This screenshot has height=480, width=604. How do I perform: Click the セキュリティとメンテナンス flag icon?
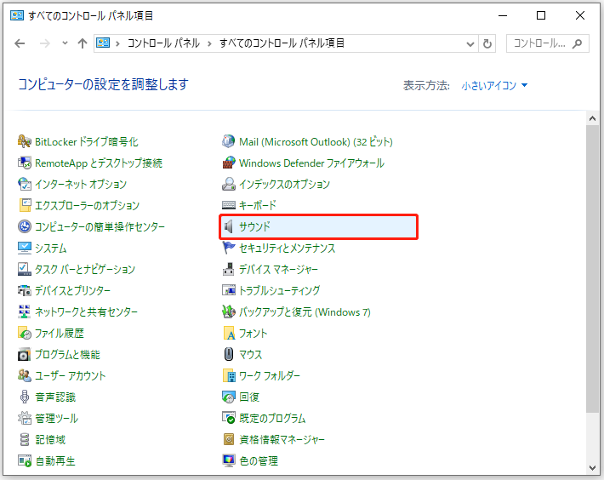point(229,249)
